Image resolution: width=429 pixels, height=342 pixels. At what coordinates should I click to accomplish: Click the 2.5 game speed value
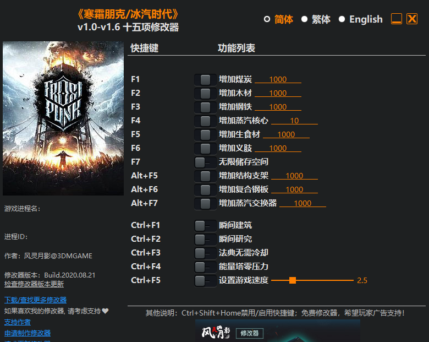coord(362,280)
